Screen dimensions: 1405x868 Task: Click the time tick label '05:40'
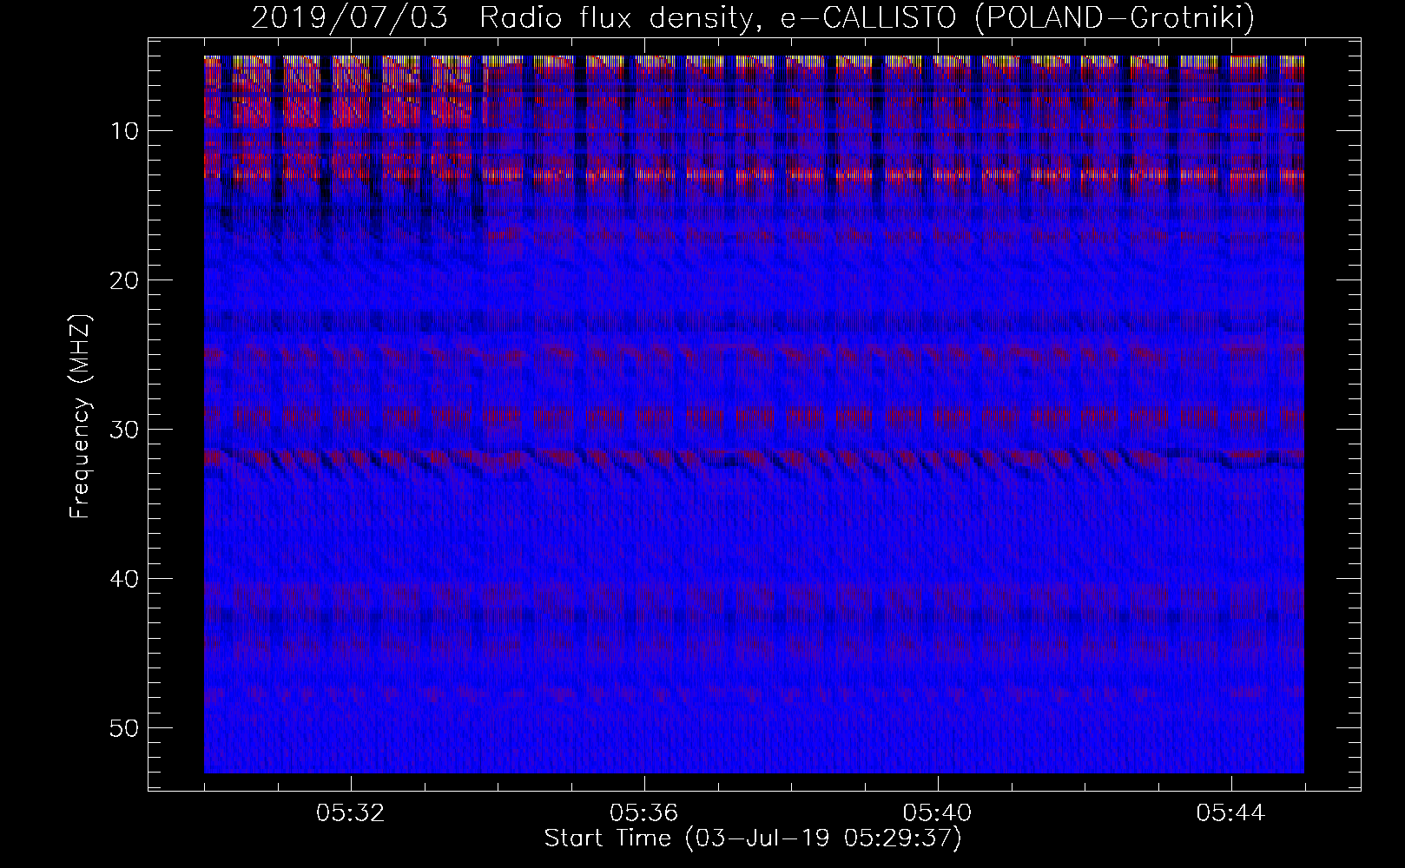click(938, 813)
